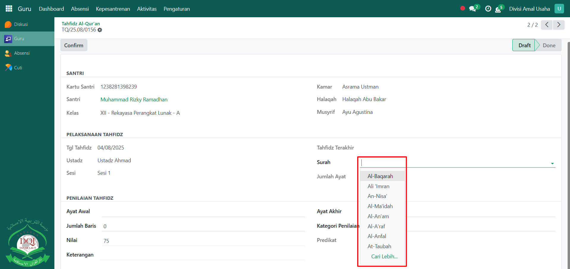Image resolution: width=570 pixels, height=269 pixels.
Task: Collapse the Surah dropdown arrow
Action: tap(552, 163)
